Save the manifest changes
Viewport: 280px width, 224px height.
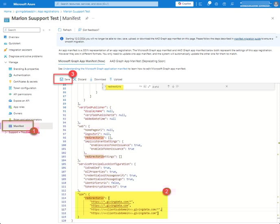65,79
